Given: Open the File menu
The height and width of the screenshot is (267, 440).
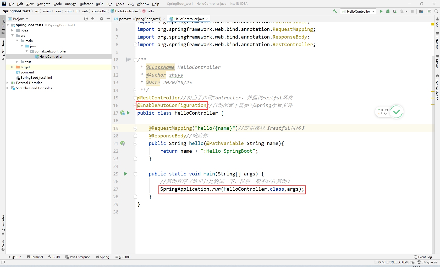Looking at the screenshot, I should coord(12,4).
